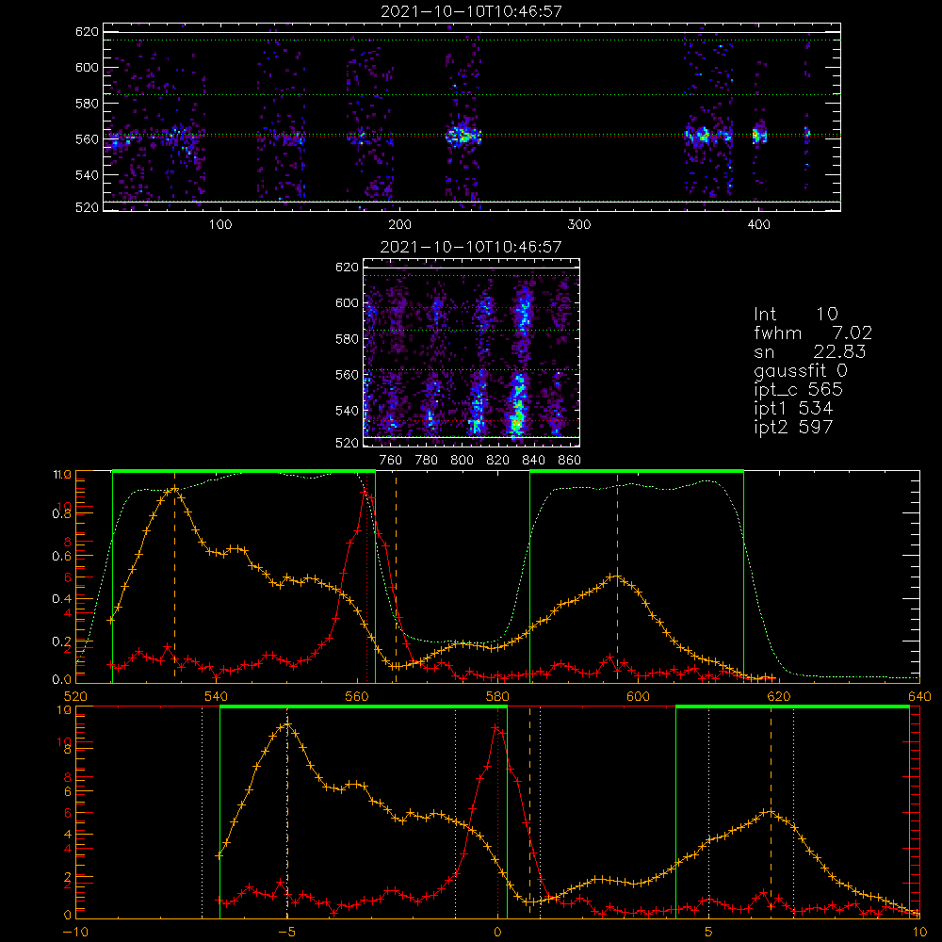
Task: Click the 100 tick label on the top spectrogram
Action: tap(219, 225)
